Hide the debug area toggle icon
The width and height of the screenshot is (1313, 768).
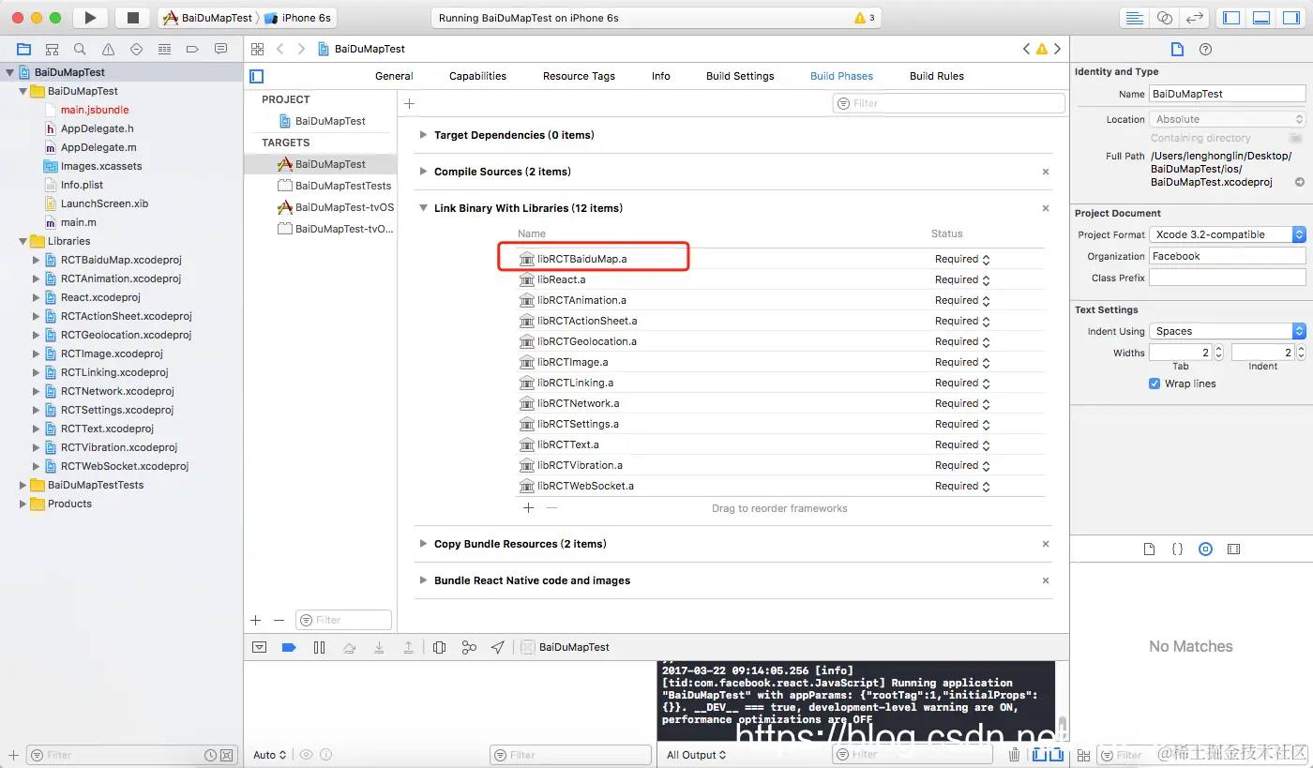tap(260, 647)
